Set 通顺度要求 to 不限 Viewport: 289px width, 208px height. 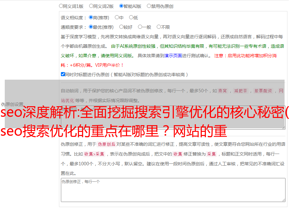[x=159, y=27]
